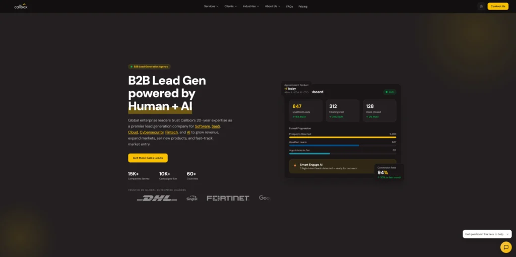This screenshot has width=516, height=257.
Task: Follow the Cloud link
Action: click(133, 133)
